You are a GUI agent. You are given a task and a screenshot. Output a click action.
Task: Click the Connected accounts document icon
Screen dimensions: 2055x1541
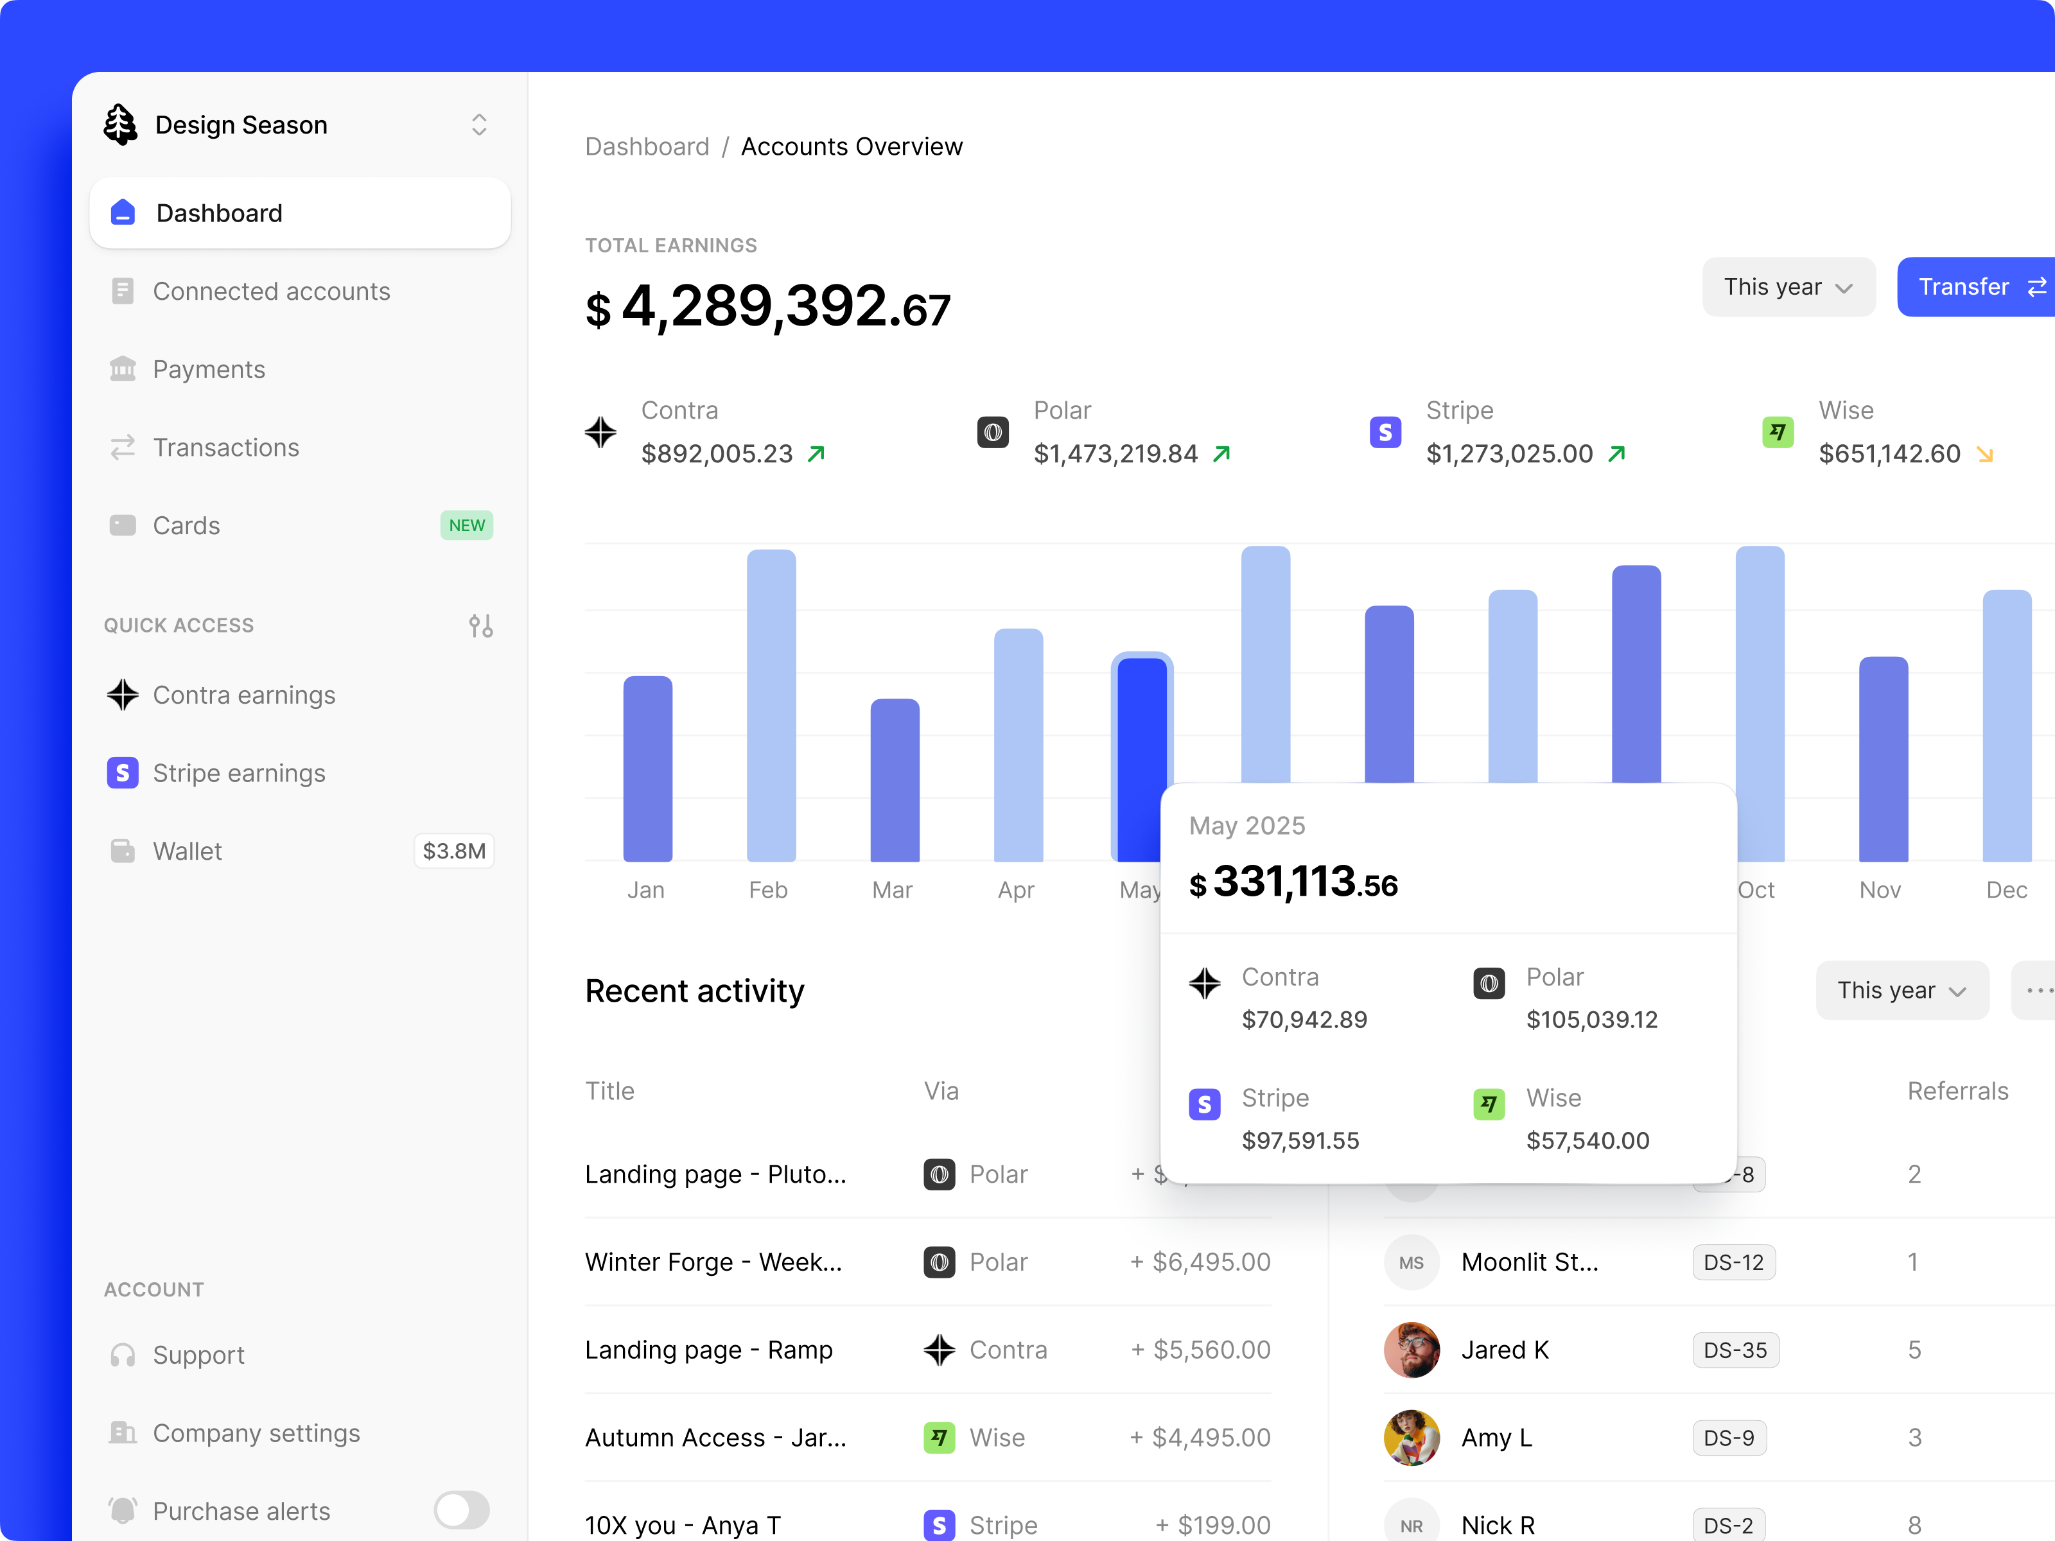click(123, 291)
